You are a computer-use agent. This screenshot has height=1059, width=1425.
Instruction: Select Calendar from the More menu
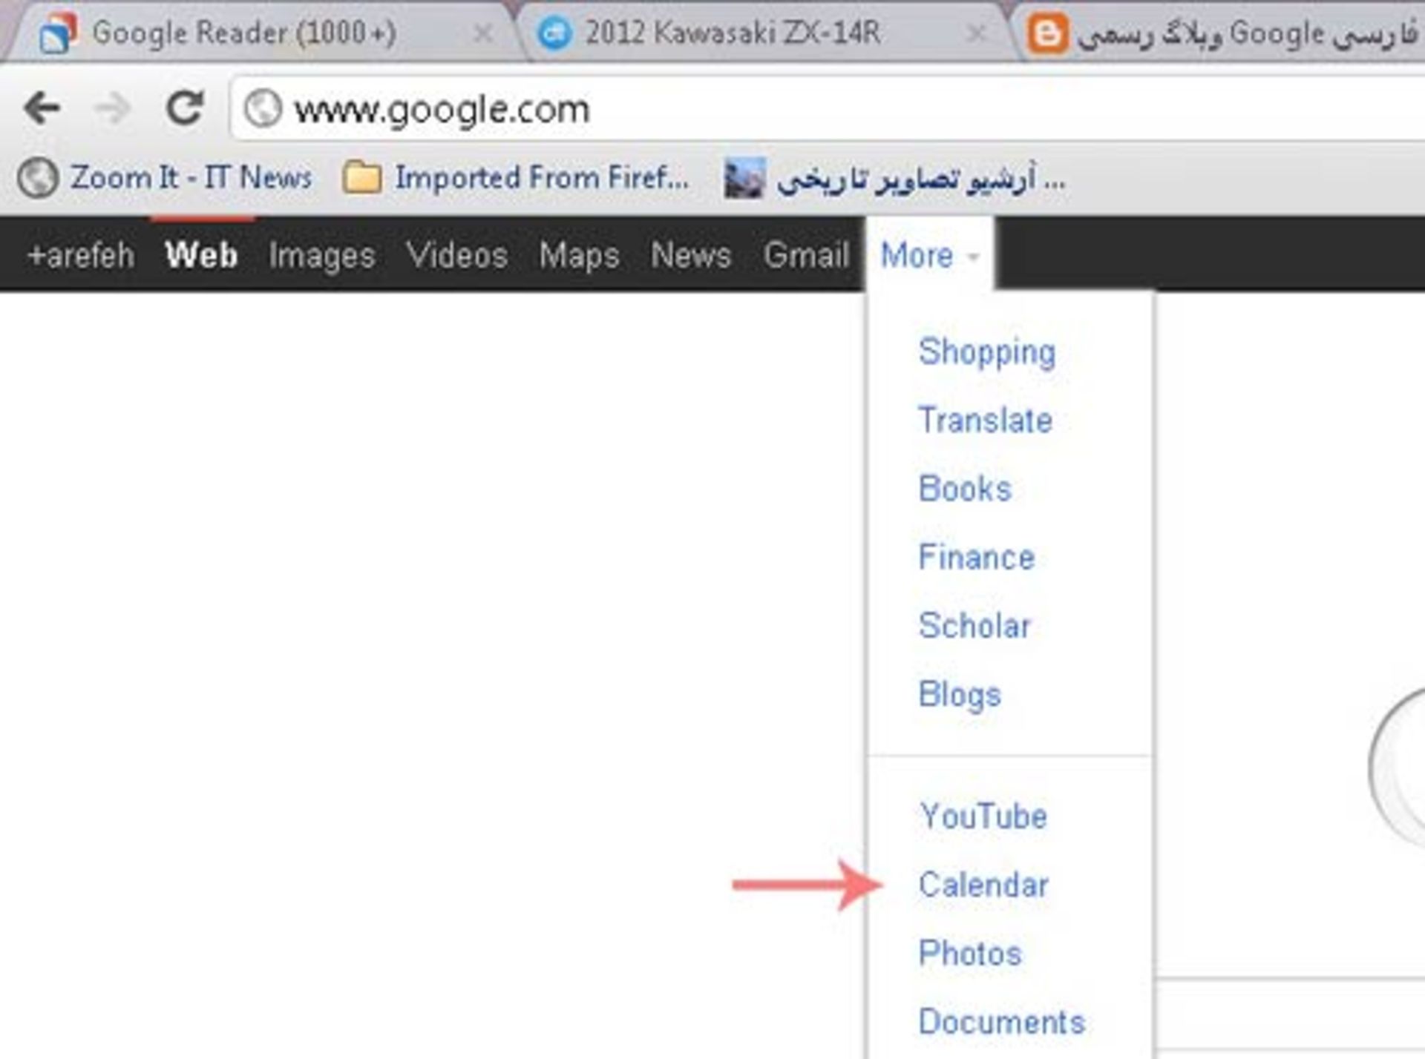pyautogui.click(x=983, y=885)
